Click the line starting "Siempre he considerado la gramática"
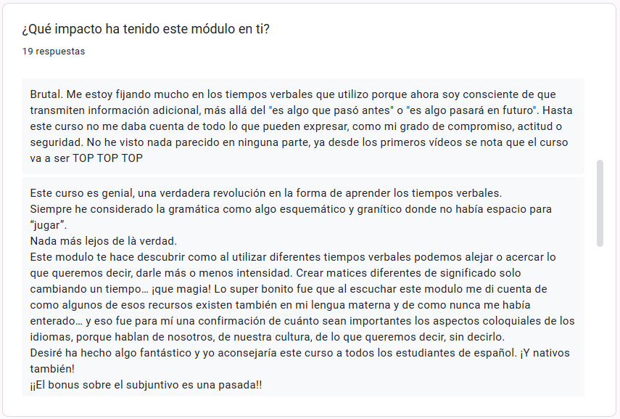620x419 pixels. (291, 209)
